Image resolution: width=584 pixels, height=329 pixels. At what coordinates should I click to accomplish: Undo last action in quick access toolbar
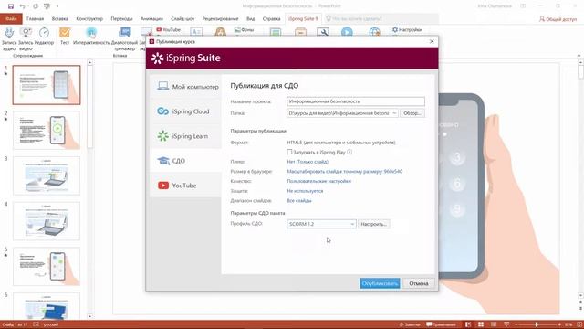click(x=22, y=6)
